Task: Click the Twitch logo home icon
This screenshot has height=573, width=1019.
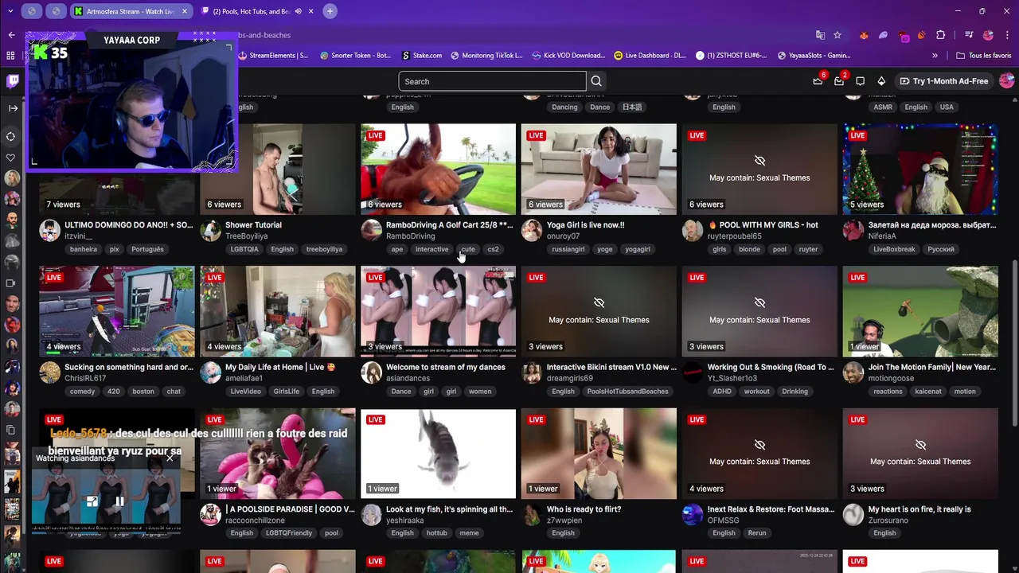Action: pos(12,81)
